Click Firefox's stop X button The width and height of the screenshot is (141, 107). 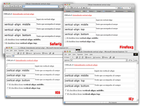click(79, 8)
